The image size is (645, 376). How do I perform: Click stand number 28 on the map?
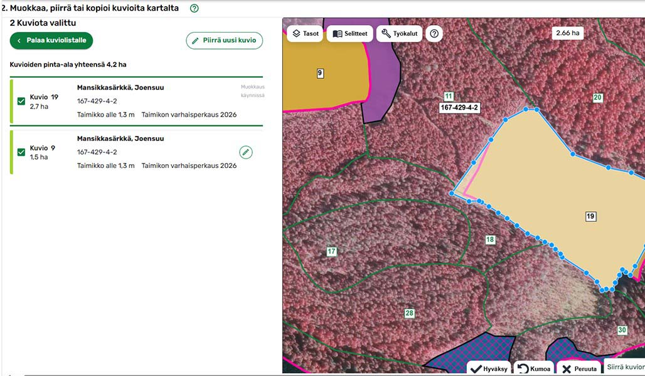(409, 313)
